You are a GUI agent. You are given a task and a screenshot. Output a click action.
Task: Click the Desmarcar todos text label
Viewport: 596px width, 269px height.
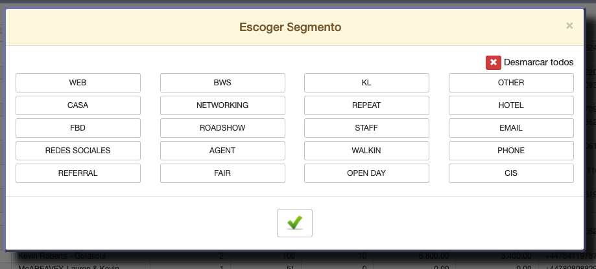click(x=538, y=63)
